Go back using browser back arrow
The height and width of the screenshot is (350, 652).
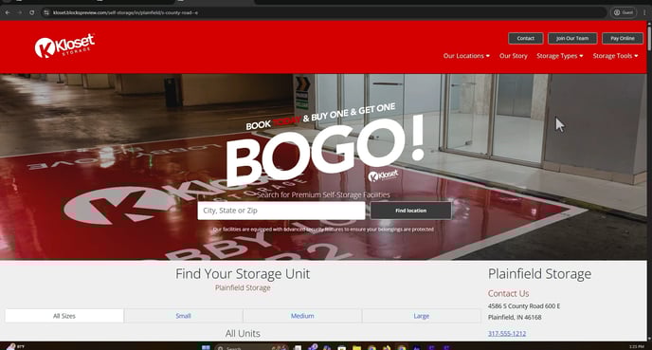[8, 12]
